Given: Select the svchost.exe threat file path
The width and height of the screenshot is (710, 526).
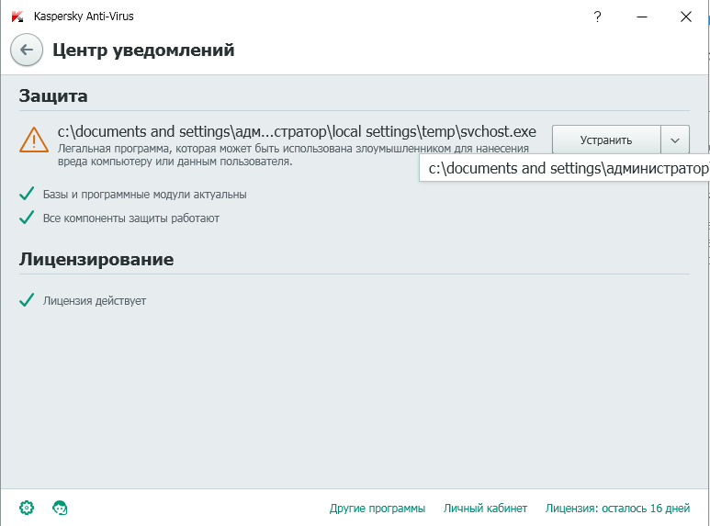Looking at the screenshot, I should coord(297,131).
